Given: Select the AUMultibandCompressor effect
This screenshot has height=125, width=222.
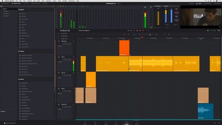Looking at the screenshot, I should tap(28, 114).
